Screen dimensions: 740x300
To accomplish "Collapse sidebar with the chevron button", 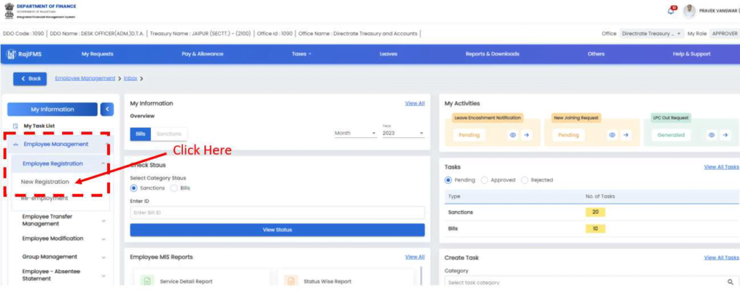I will click(107, 109).
